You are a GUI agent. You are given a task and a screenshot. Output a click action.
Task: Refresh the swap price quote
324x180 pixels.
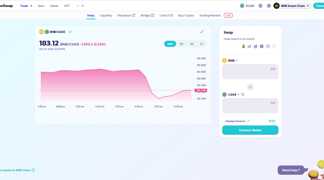274,47
